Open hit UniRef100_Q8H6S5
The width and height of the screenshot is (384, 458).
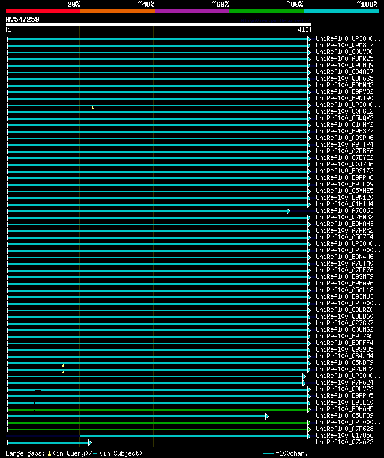pyautogui.click(x=344, y=78)
